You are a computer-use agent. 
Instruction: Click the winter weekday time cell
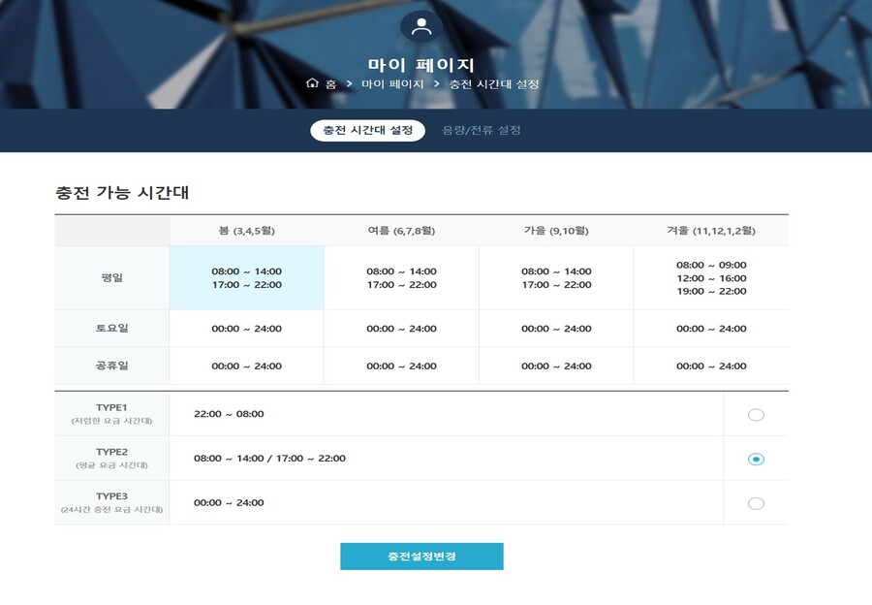711,278
